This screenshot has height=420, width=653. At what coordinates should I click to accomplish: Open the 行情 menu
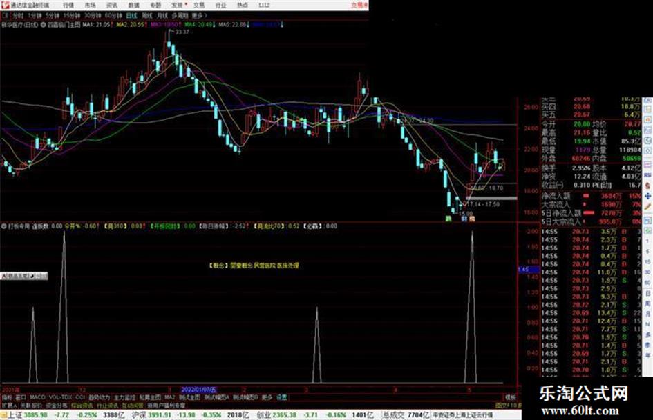tap(68, 6)
